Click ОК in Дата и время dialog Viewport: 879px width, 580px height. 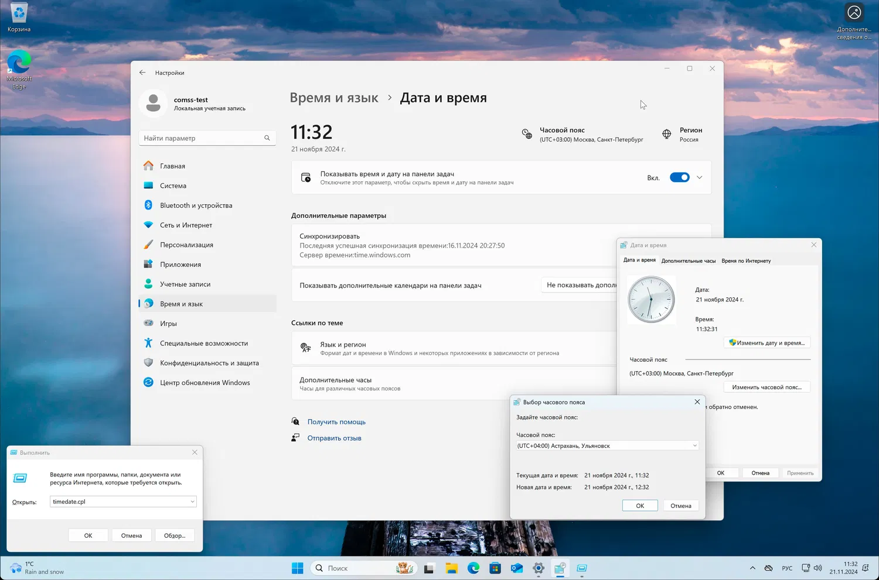coord(721,473)
